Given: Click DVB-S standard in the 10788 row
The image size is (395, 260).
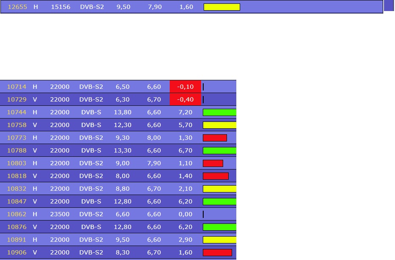Looking at the screenshot, I should (91, 150).
